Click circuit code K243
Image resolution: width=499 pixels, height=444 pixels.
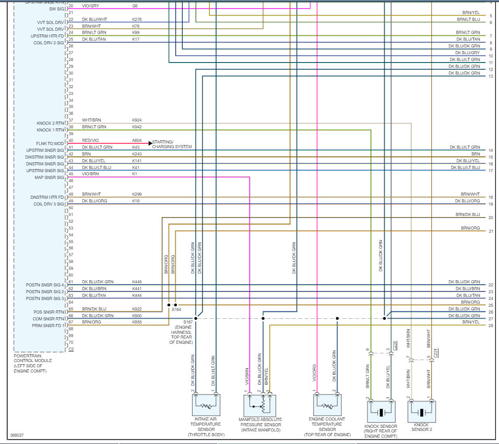[137, 153]
